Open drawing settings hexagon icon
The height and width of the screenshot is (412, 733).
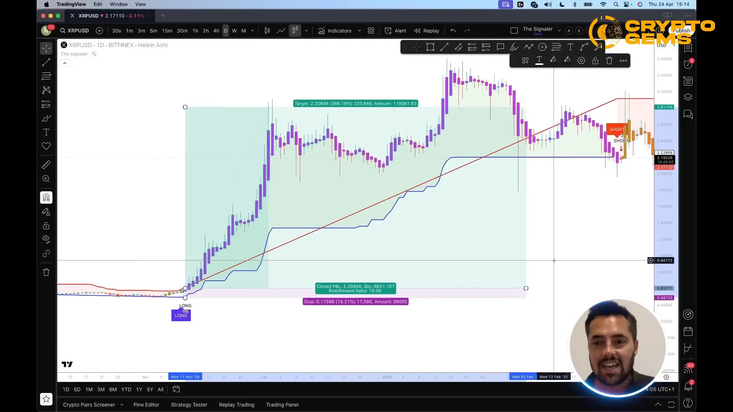tap(581, 61)
